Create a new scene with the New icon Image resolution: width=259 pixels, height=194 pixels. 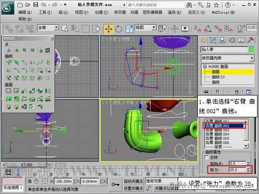click(x=20, y=5)
